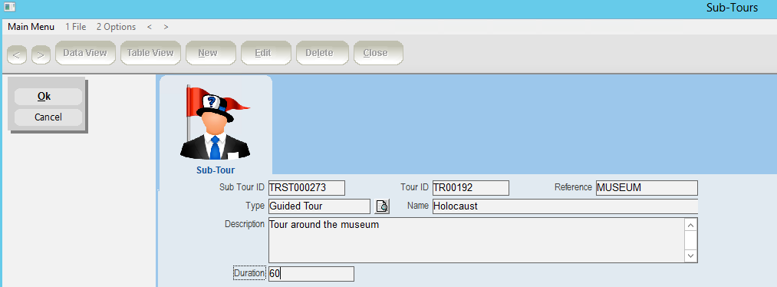Click the Sub Tour ID field
Viewport: 777px width, 287px height.
tap(306, 188)
